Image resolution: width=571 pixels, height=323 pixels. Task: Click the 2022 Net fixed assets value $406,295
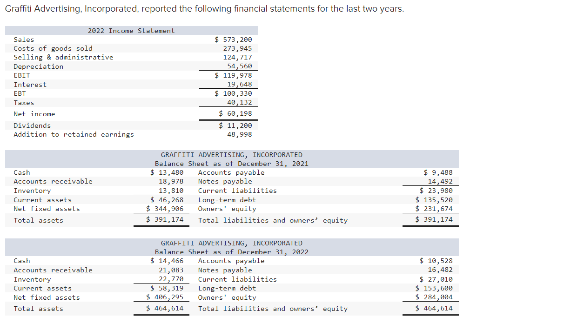coord(161,297)
